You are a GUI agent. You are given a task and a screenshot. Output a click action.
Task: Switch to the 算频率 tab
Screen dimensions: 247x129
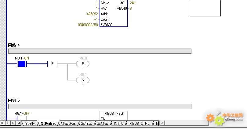click(86, 123)
